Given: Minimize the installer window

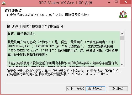Looking at the screenshot, I should coord(109,2).
